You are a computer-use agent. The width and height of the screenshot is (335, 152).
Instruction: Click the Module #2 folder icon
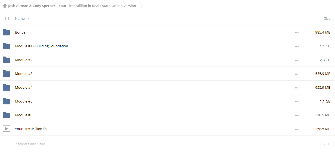click(7, 60)
